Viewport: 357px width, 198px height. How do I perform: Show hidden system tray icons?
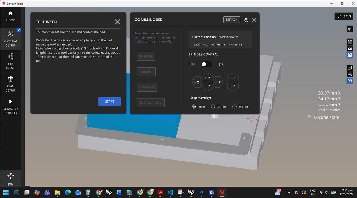(x=289, y=192)
